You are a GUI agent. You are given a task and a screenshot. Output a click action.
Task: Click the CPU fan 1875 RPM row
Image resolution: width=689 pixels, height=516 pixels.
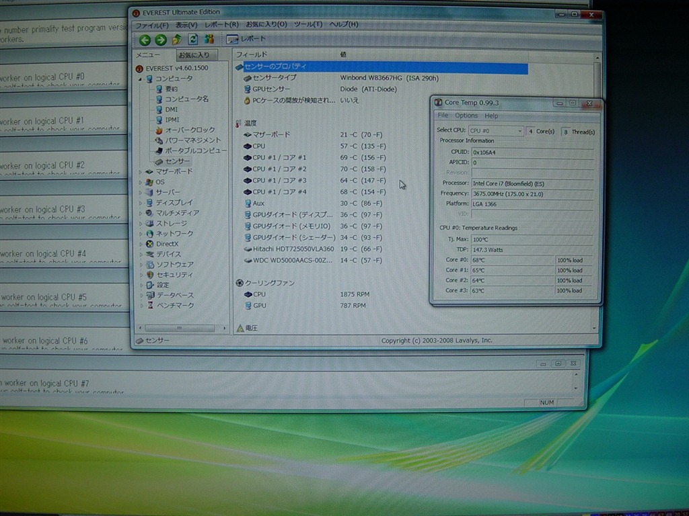coord(307,294)
